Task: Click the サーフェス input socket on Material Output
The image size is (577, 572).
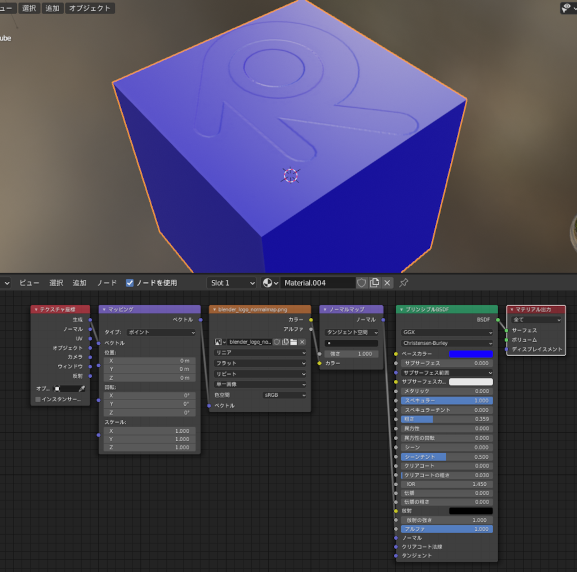Action: [x=507, y=331]
